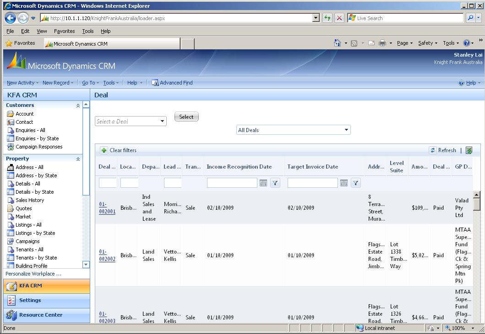
Task: Open Target Invoice Date calendar picker
Action: (344, 183)
